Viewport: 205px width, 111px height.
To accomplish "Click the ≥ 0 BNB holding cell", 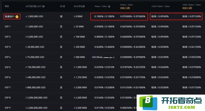I will click(x=78, y=16).
